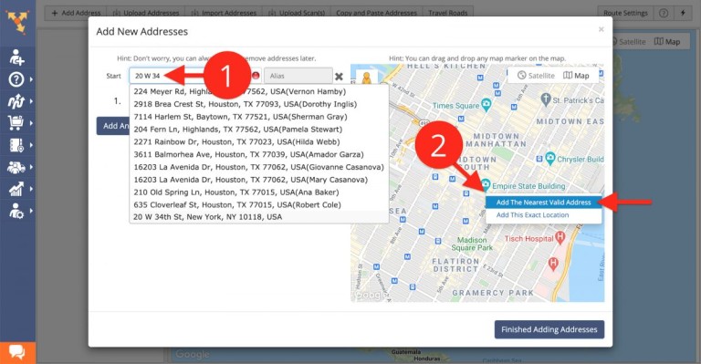
Task: Open the analytics chart sidebar icon
Action: [x=16, y=189]
